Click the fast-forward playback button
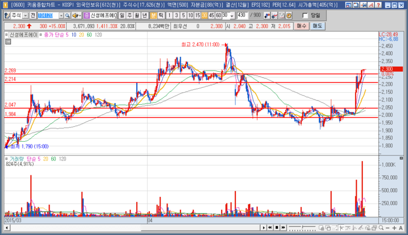The height and width of the screenshot is (235, 408). [x=283, y=228]
